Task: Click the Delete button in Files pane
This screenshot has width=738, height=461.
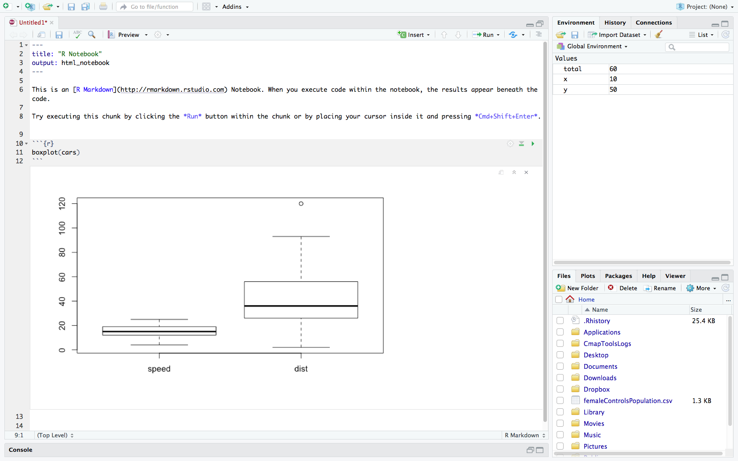Action: [x=622, y=288]
